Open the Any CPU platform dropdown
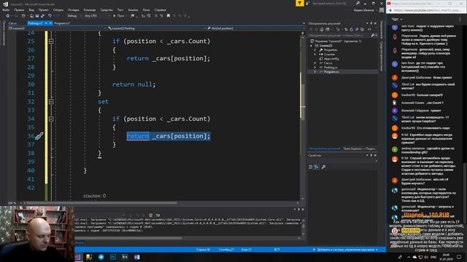 (97, 16)
